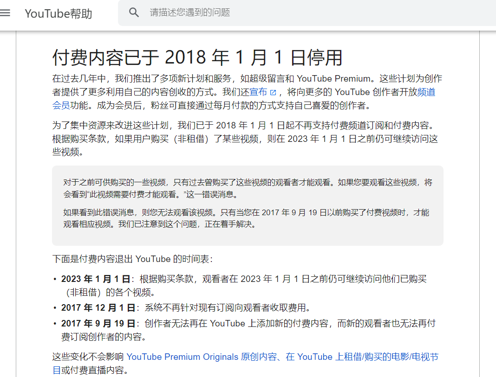Open the navigation hamburger menu
496x377 pixels.
click(x=6, y=13)
